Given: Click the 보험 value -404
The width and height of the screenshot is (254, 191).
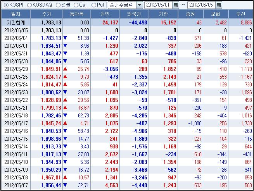Looking at the screenshot, I should (x=222, y=115).
